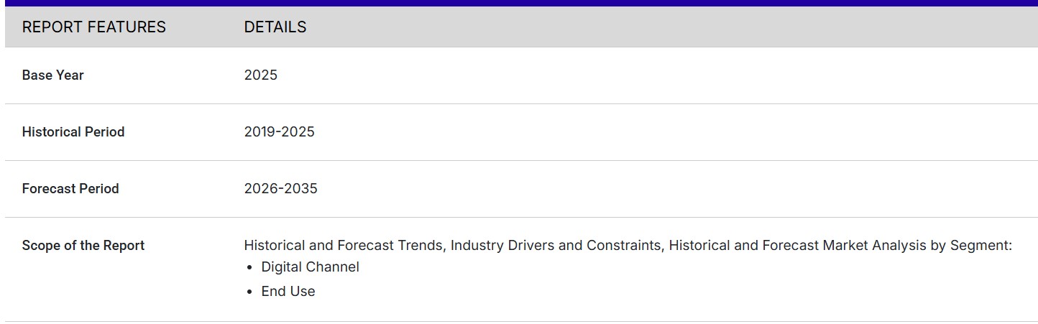This screenshot has width=1038, height=324.
Task: Click the End Use segment item
Action: [x=288, y=292]
